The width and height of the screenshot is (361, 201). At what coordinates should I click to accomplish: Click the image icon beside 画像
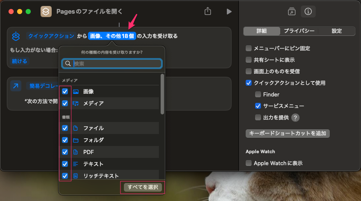pos(76,91)
